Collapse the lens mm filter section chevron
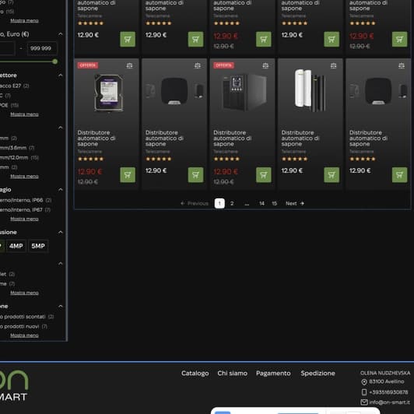414x414 pixels. point(61,128)
